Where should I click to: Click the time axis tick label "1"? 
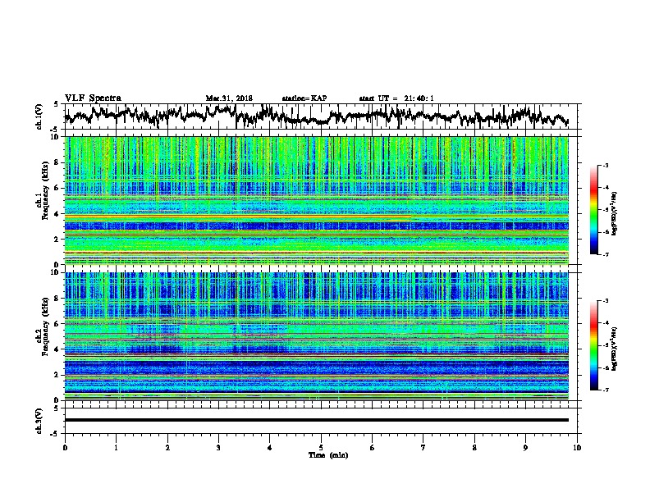pyautogui.click(x=117, y=448)
